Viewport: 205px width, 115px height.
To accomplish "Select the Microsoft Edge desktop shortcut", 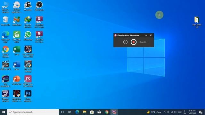I will (5, 37).
